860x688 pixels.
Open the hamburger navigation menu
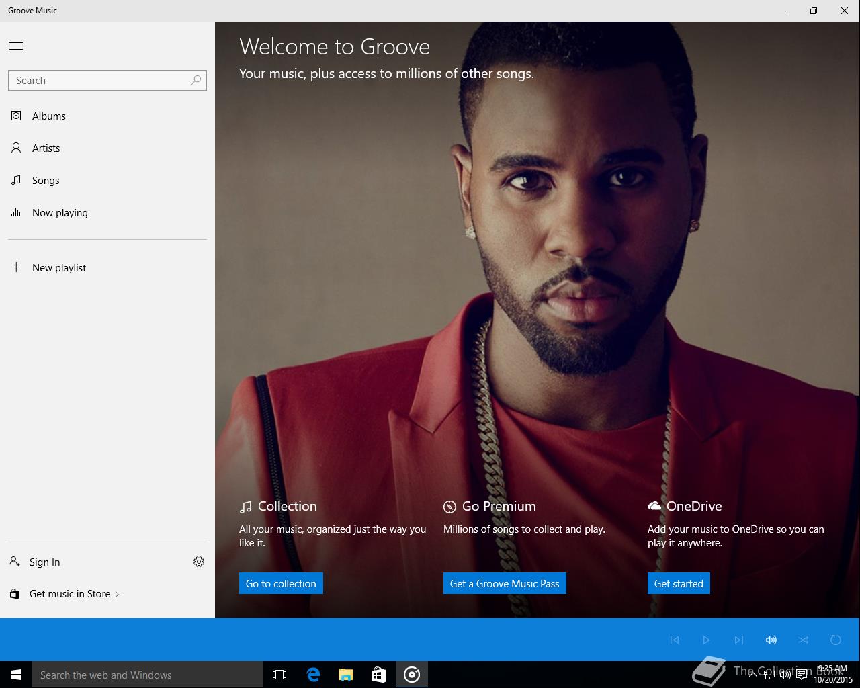(16, 46)
